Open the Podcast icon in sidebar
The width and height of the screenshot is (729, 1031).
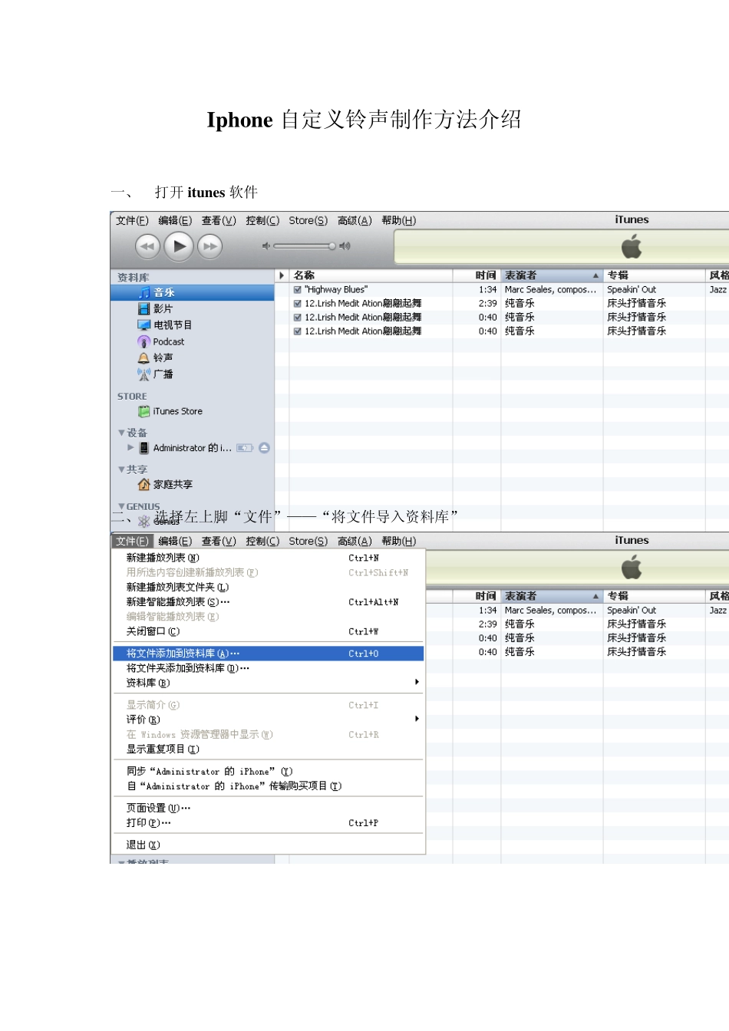point(143,341)
